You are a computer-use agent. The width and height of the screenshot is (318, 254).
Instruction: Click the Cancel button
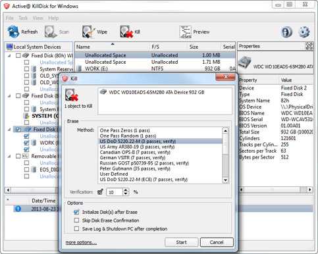pos(217,242)
